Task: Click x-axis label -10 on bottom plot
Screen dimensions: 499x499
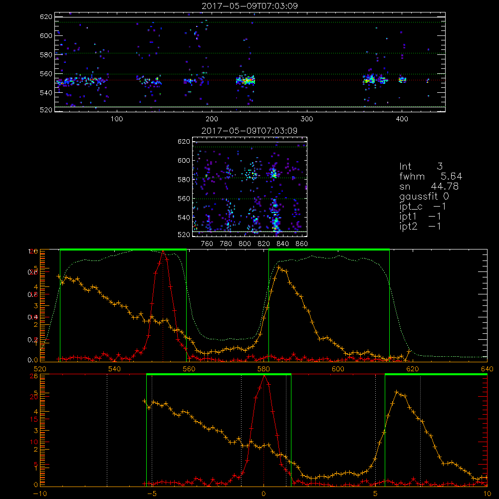Action: tap(40, 494)
